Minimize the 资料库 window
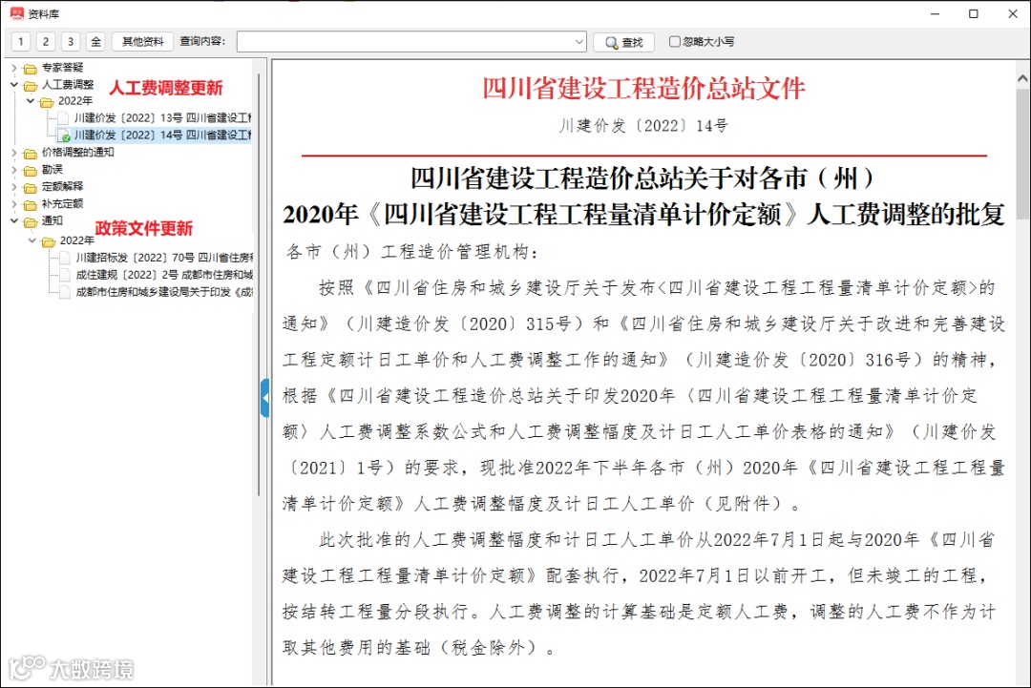Image resolution: width=1031 pixels, height=688 pixels. (x=935, y=13)
